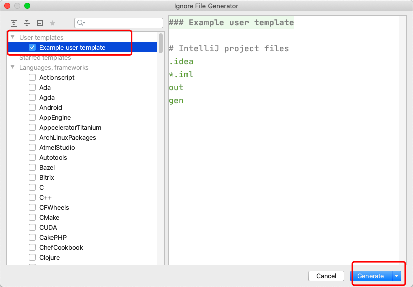Select the CMake row label
Viewport: 413px width, 287px height.
49,217
